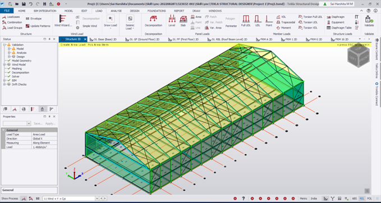381x203 pixels.
Task: Click Show Process in status bar
Action: (x=10, y=199)
